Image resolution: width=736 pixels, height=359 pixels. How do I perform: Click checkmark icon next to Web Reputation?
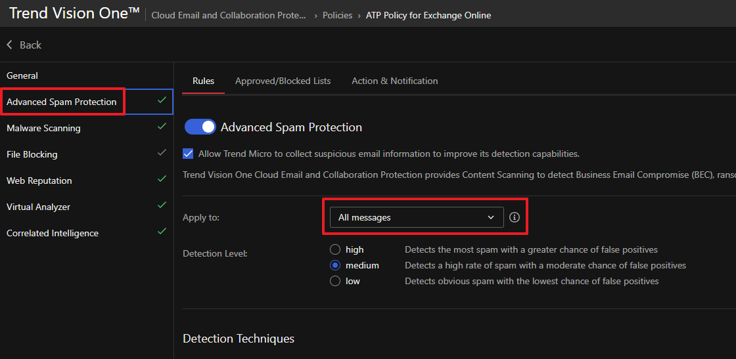tap(162, 179)
